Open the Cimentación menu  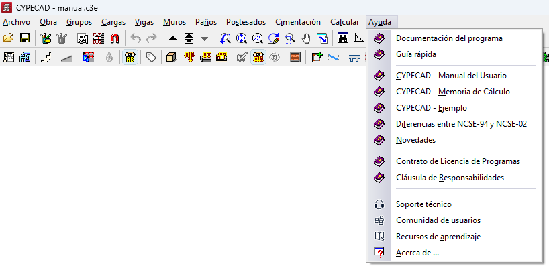[297, 21]
